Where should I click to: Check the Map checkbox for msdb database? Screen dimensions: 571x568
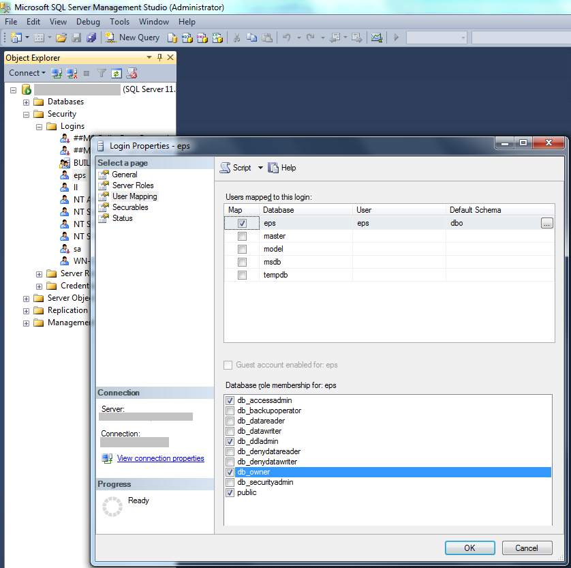pyautogui.click(x=242, y=262)
